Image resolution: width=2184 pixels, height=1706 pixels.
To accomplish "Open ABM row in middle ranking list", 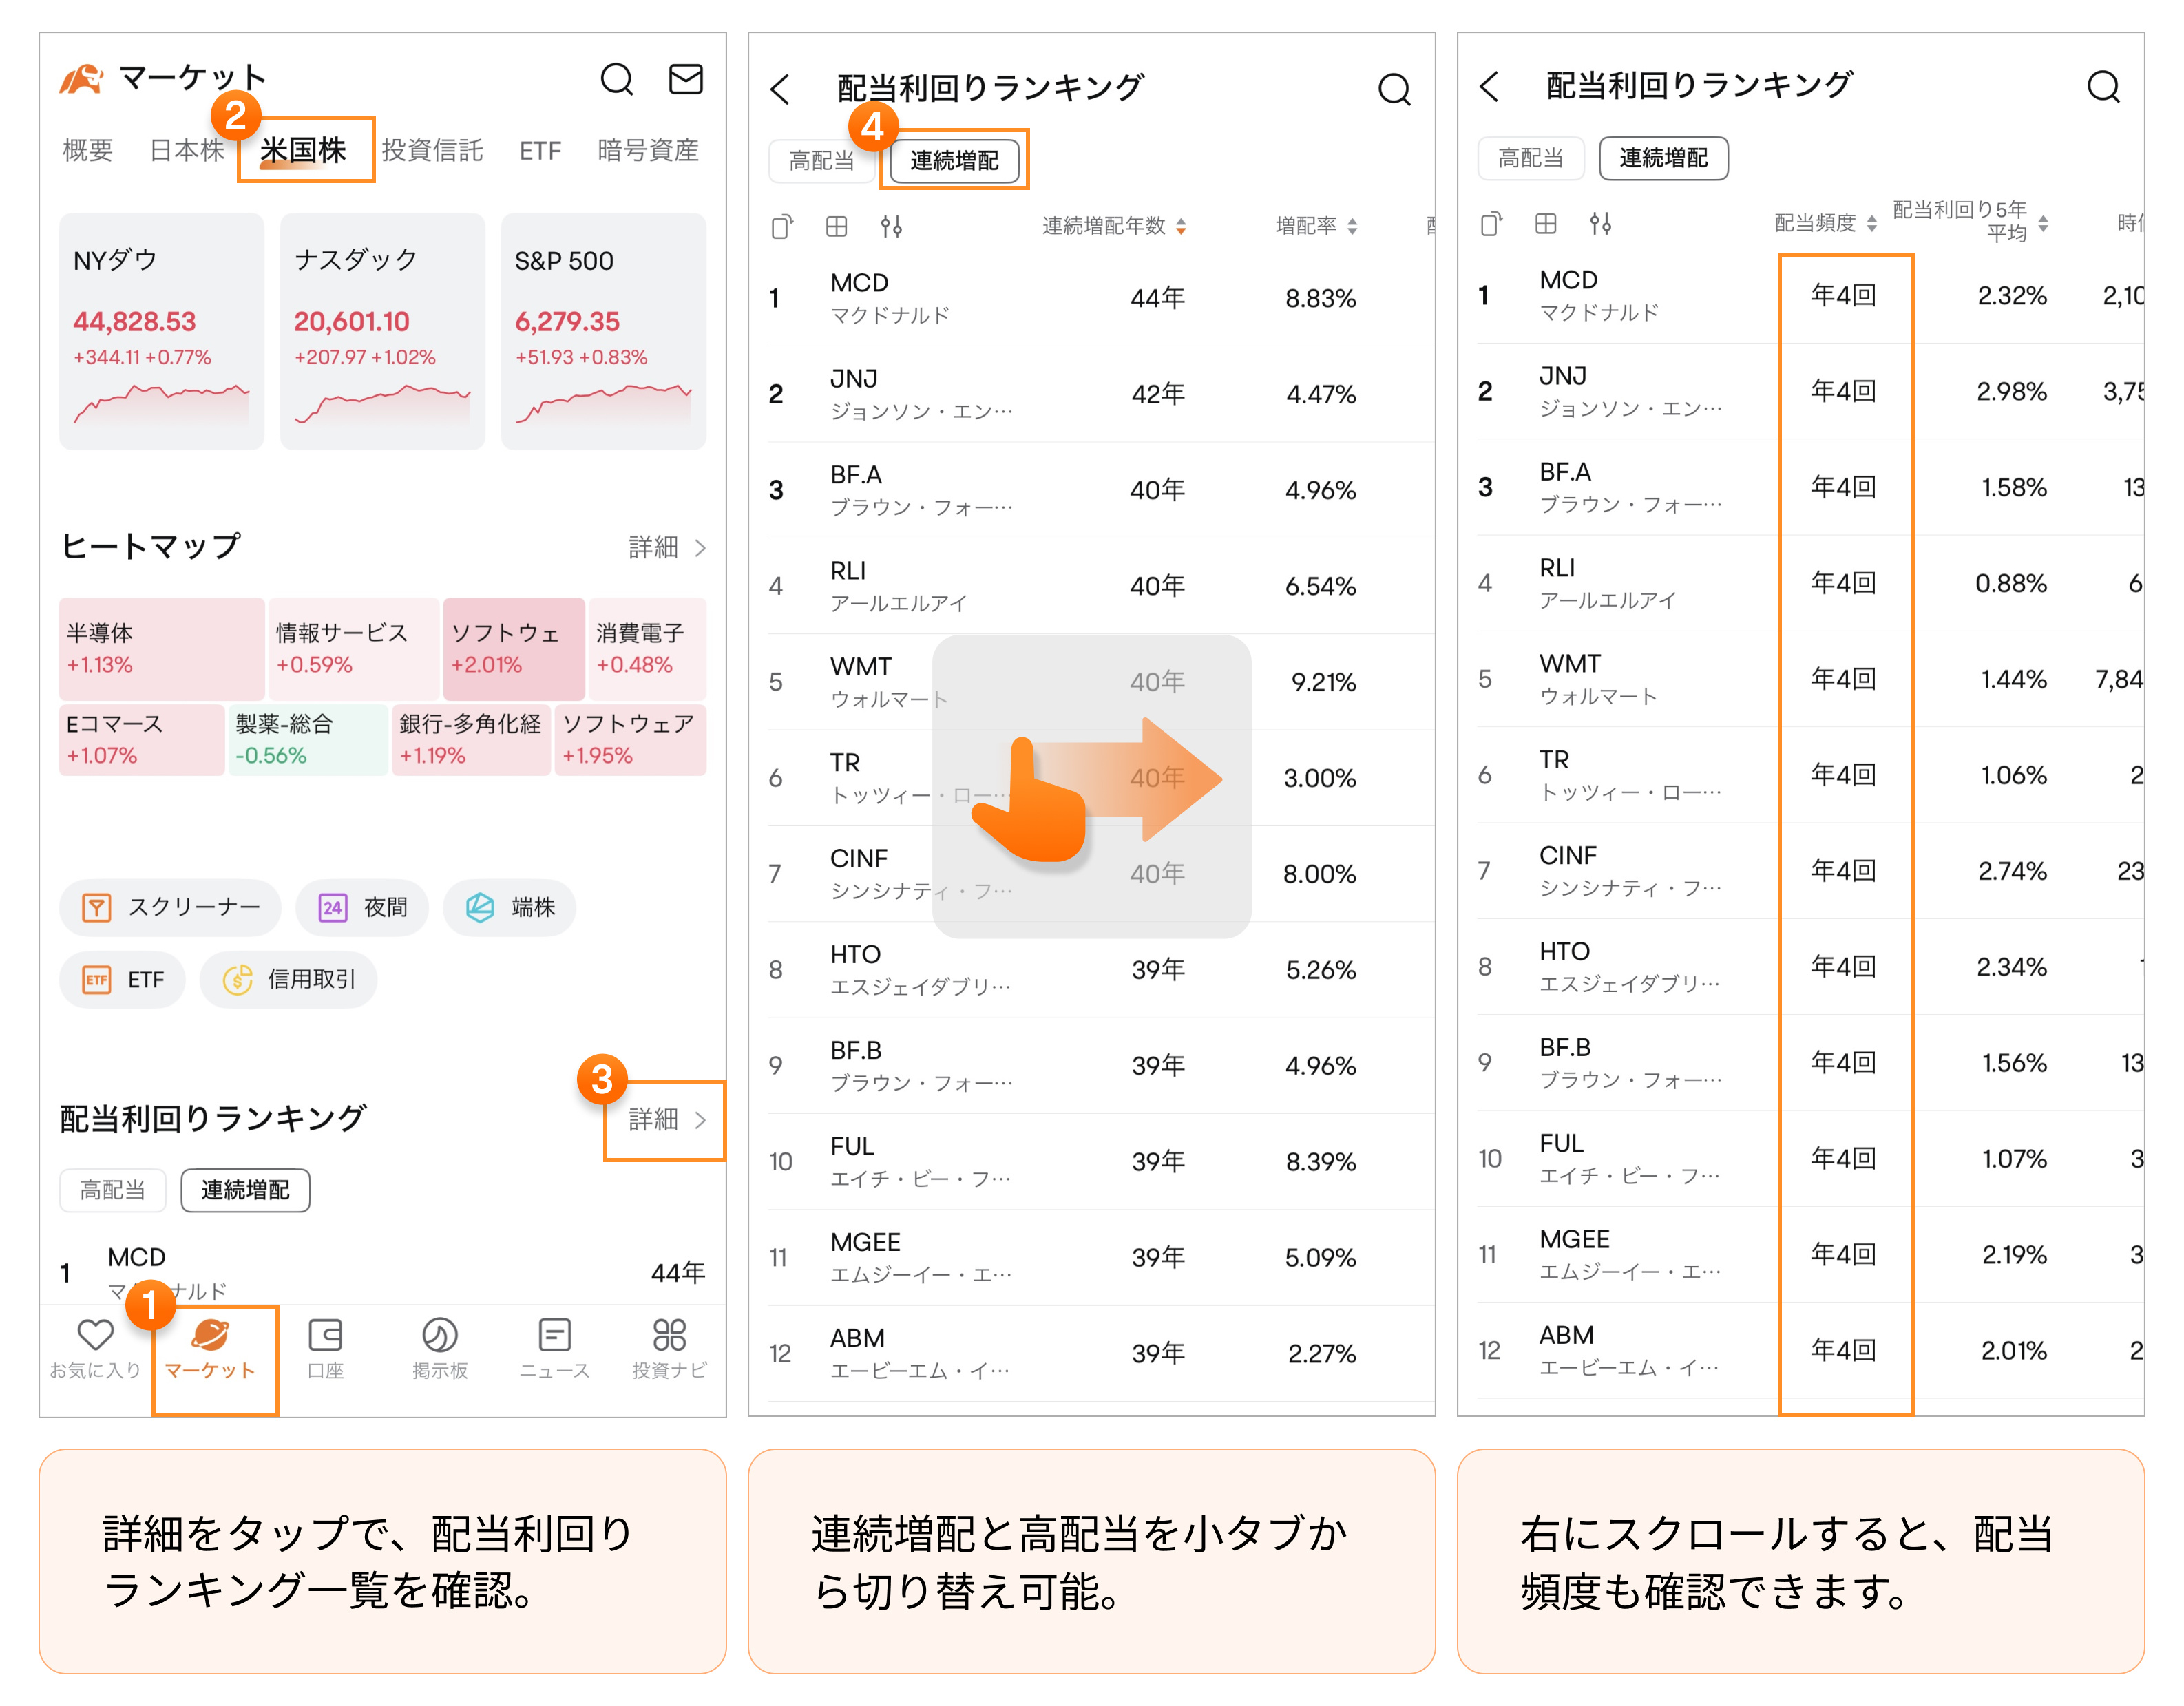I will pos(1100,1353).
